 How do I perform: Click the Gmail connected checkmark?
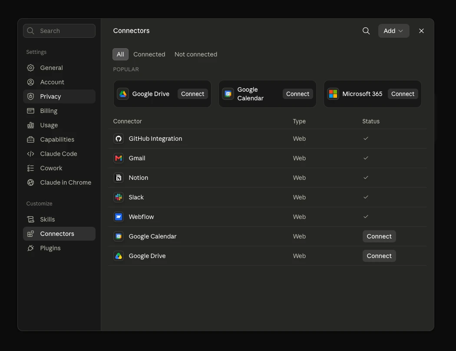[x=366, y=158]
